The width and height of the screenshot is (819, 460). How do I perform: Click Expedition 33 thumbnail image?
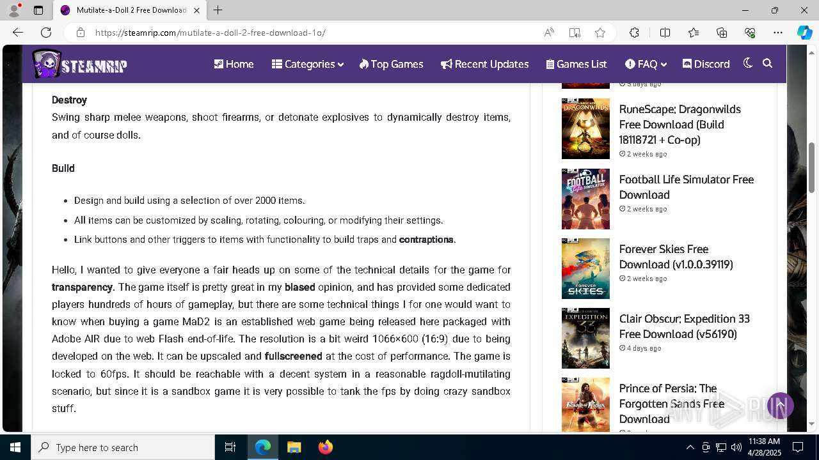[585, 338]
